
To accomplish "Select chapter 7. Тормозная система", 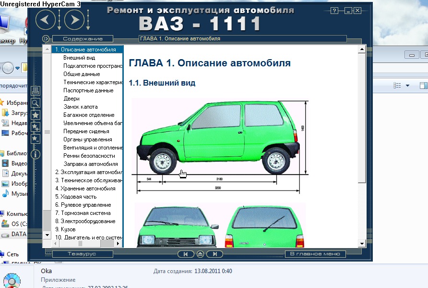I will [x=83, y=213].
